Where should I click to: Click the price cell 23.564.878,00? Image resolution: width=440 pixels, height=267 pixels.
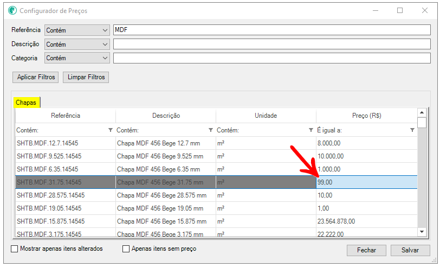(x=366, y=221)
